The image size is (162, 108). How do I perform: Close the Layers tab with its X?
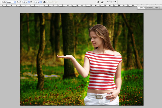coord(144,8)
